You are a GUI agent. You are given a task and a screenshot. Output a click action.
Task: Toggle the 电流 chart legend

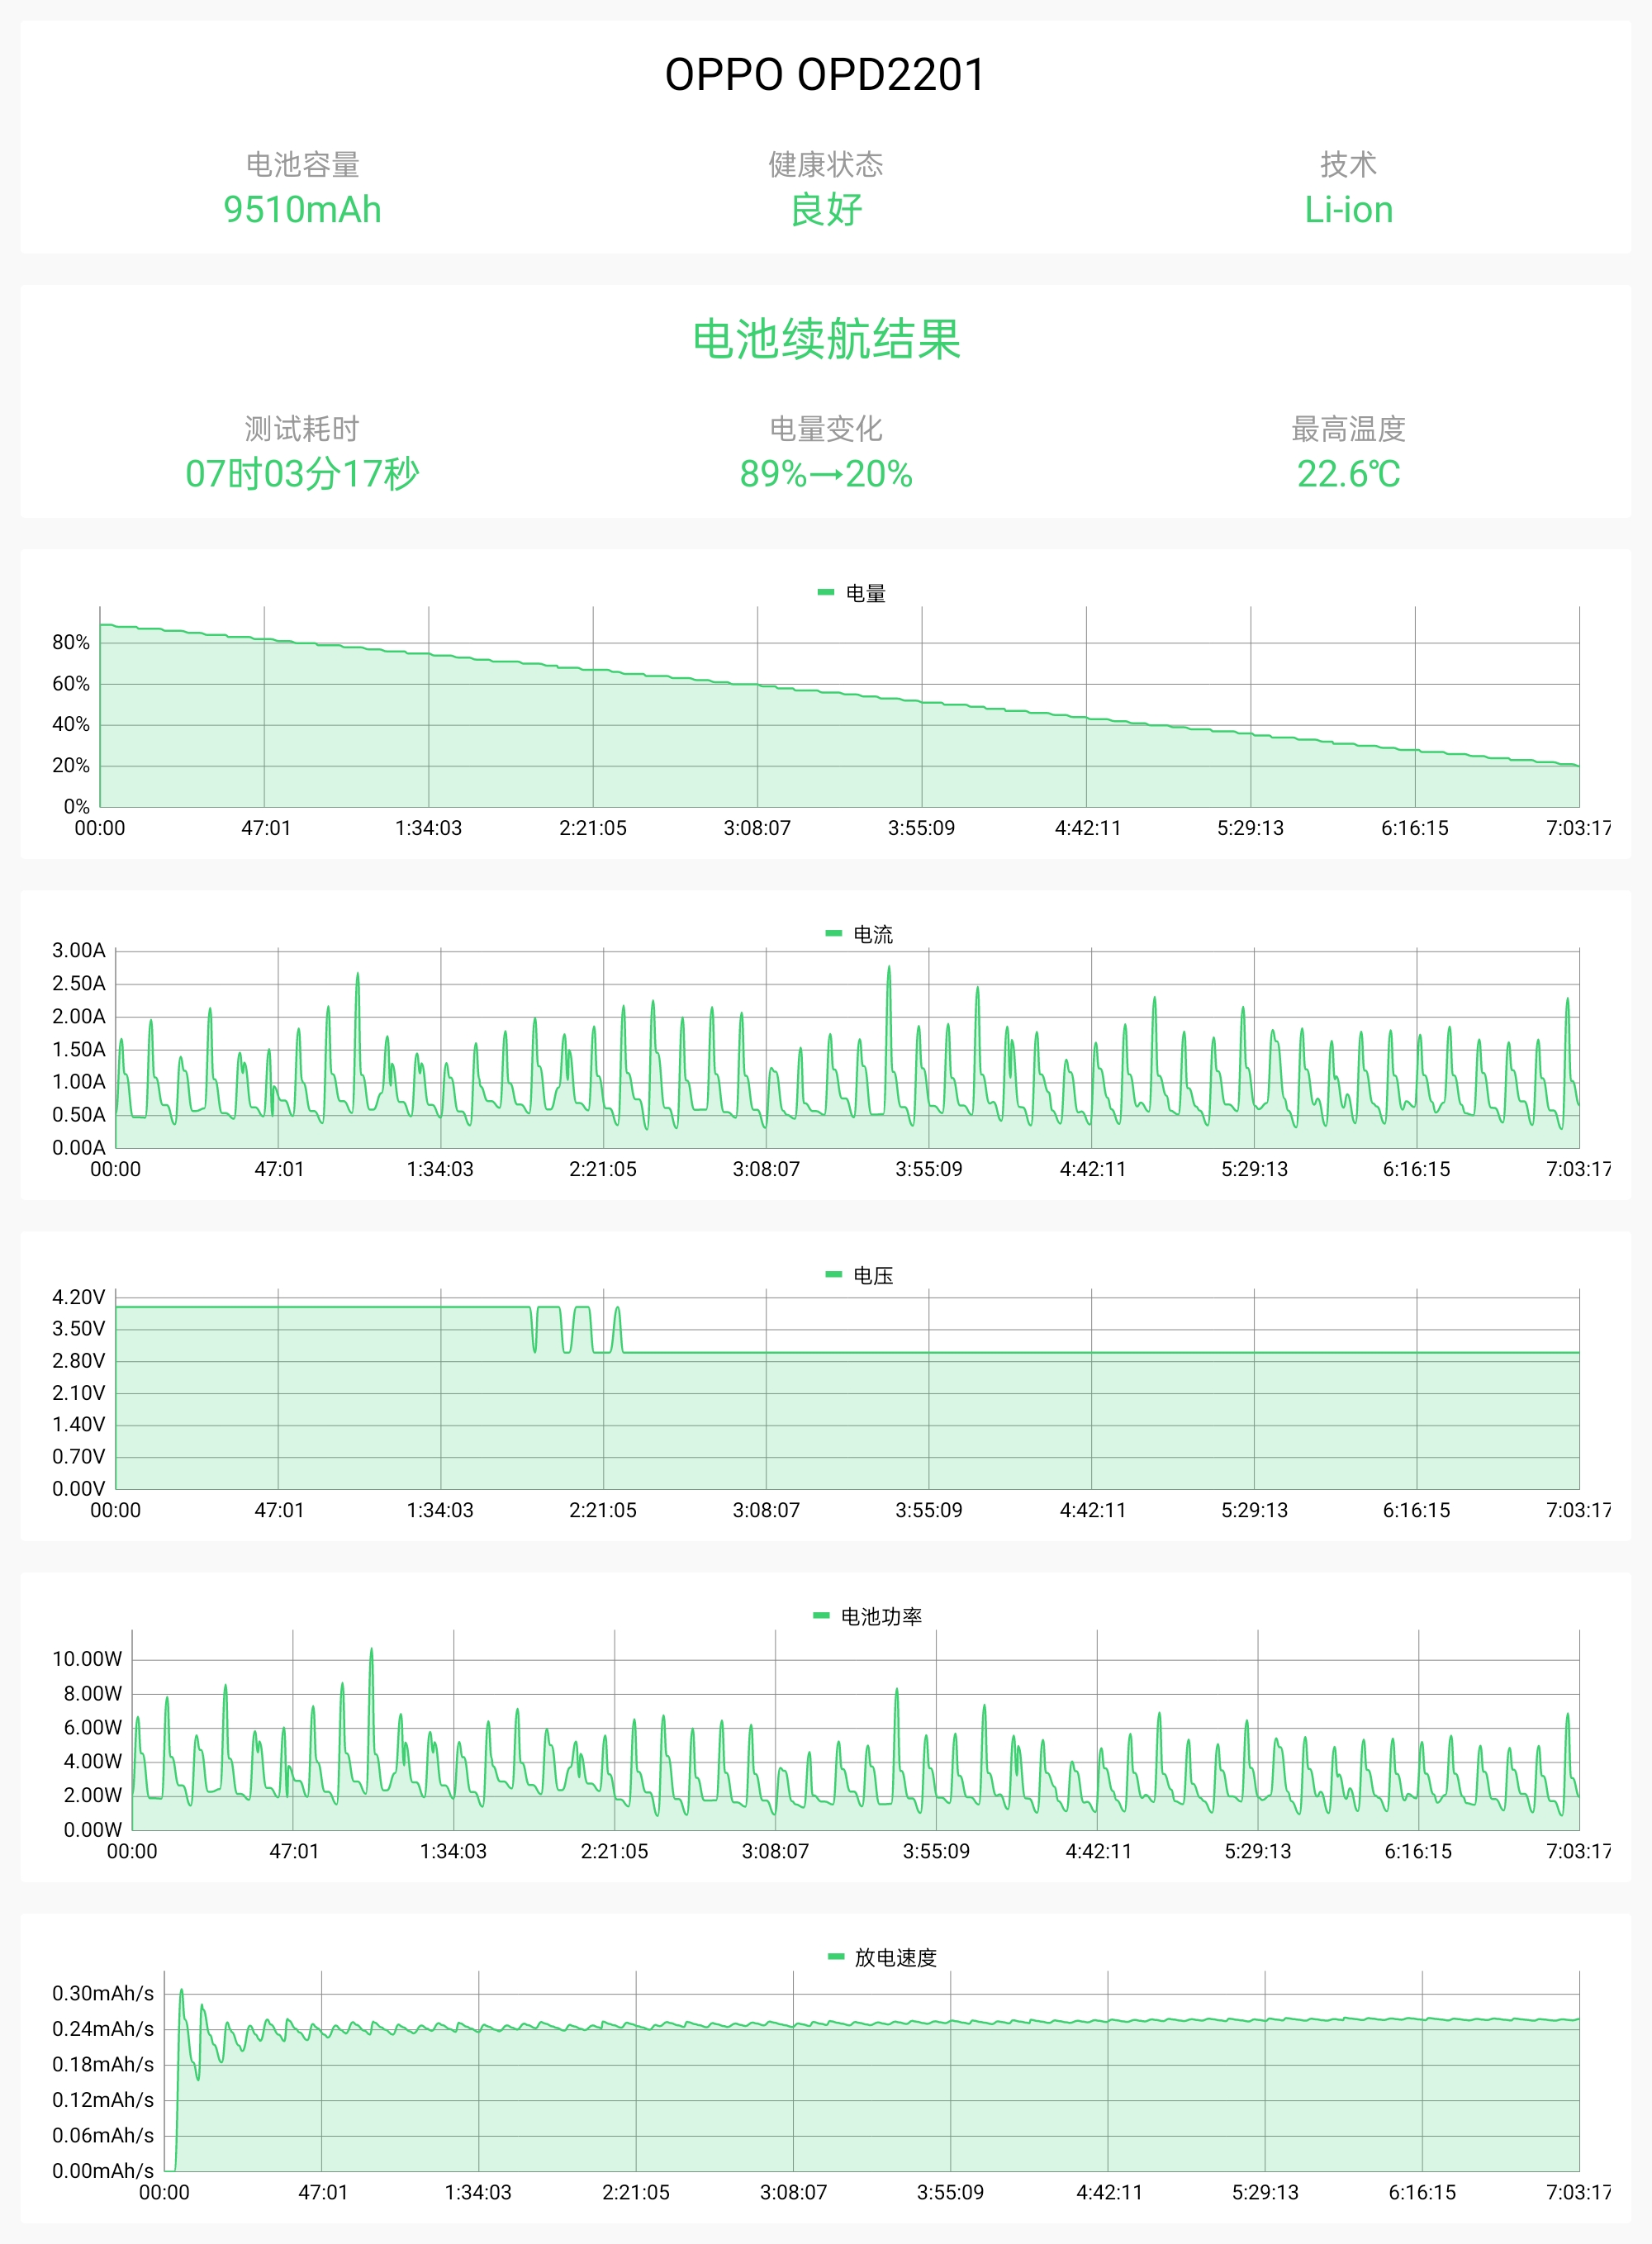tap(858, 934)
